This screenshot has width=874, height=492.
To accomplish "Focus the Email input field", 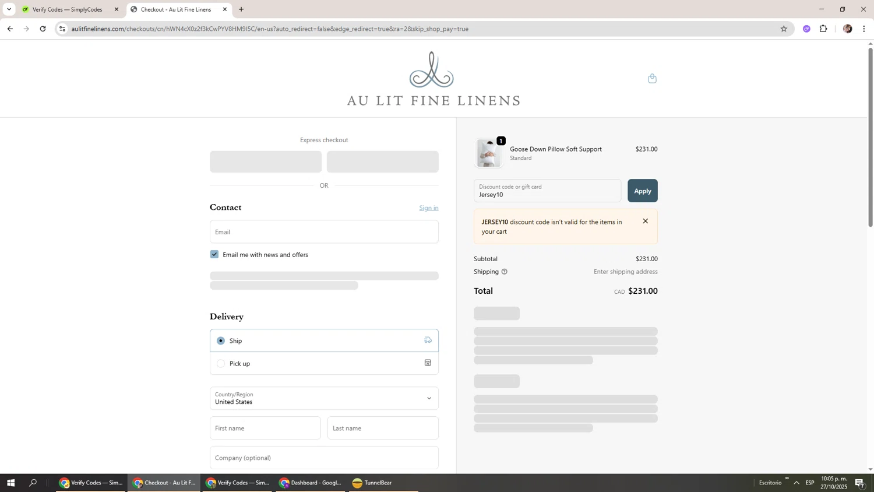I will [324, 231].
